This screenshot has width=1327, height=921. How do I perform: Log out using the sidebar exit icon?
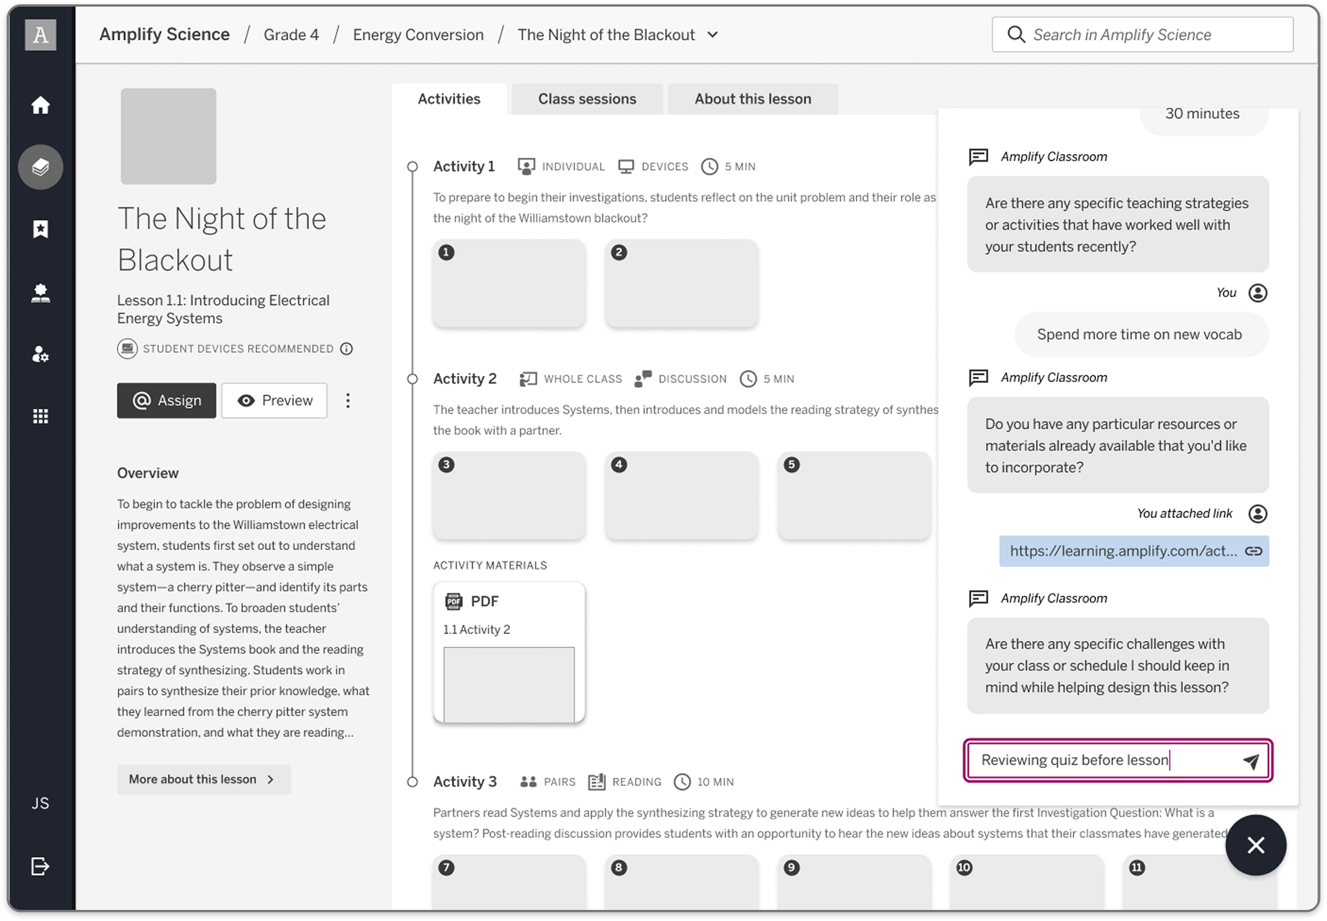(40, 866)
